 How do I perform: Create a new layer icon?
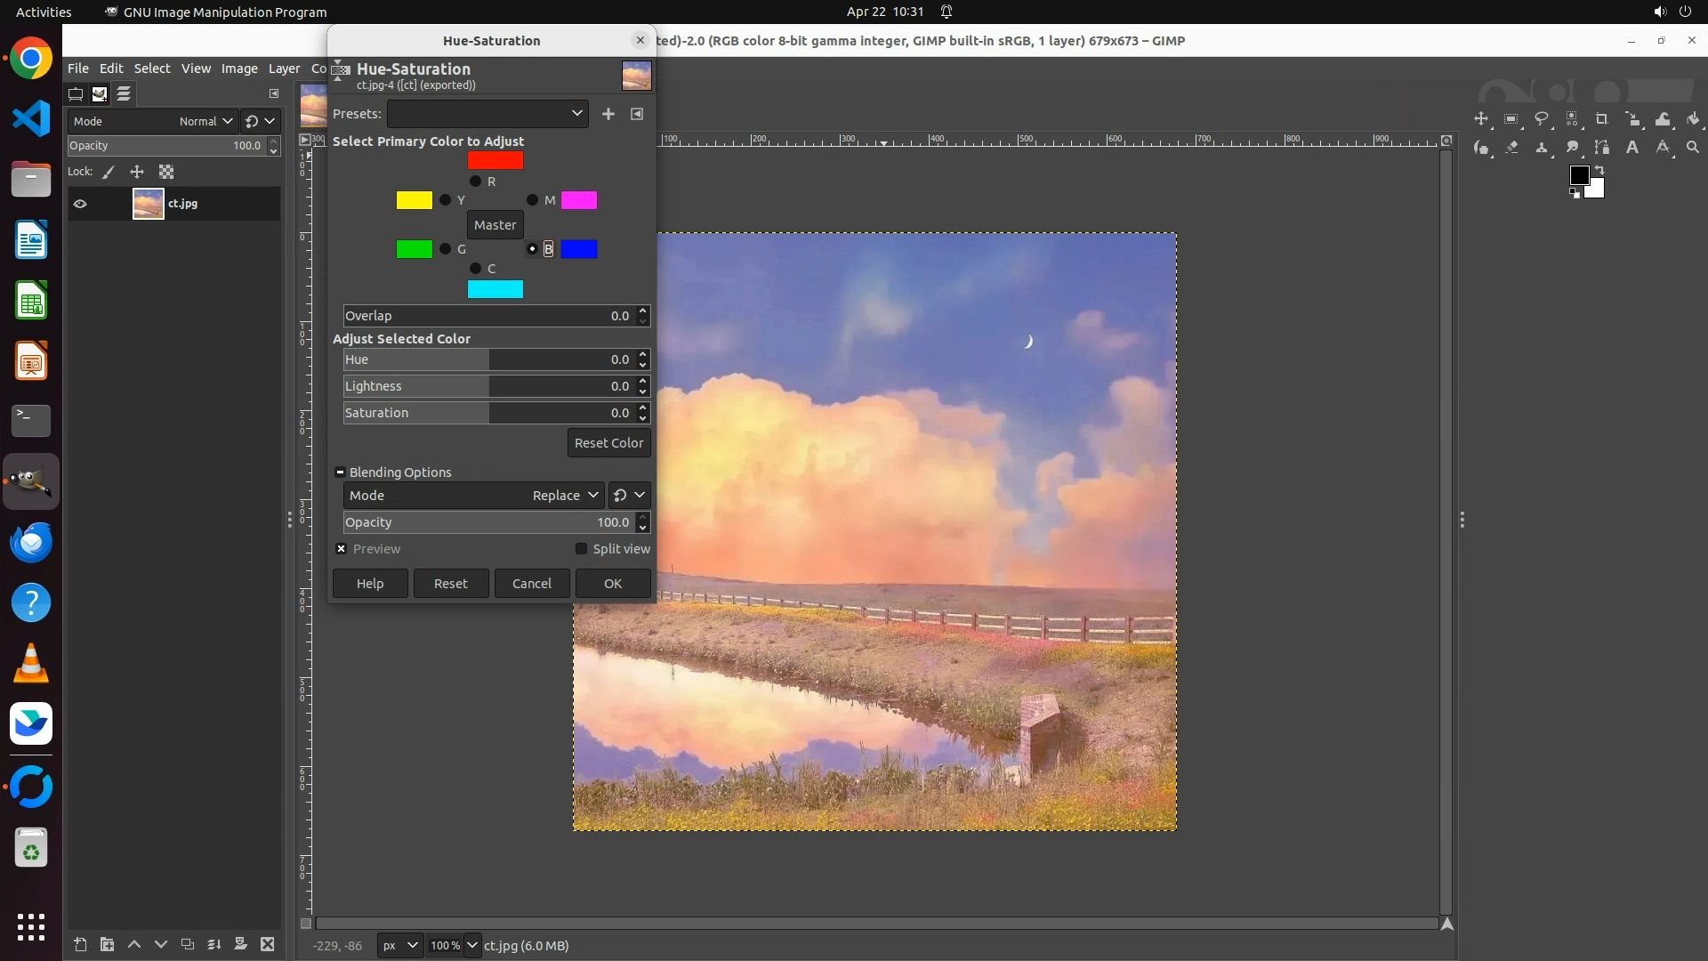[x=80, y=944]
